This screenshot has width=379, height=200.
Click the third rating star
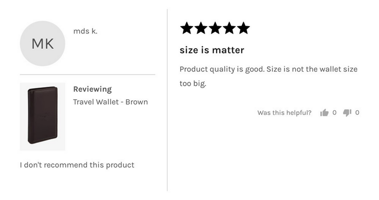215,28
